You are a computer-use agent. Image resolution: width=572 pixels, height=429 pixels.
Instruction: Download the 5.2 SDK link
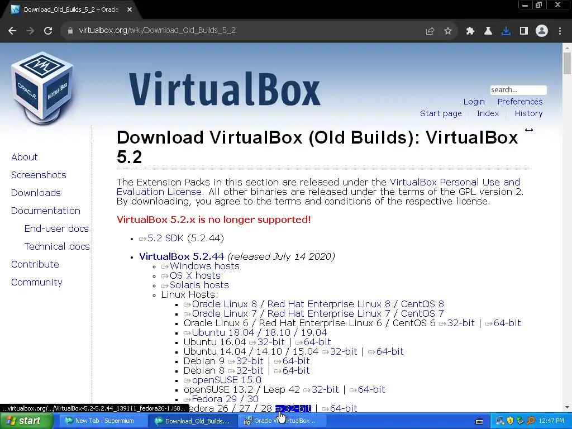click(165, 238)
